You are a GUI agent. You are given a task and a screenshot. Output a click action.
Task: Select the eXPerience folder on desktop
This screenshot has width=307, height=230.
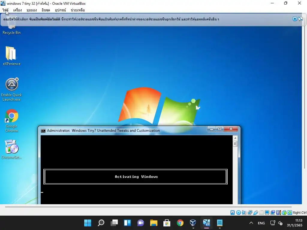pyautogui.click(x=12, y=56)
